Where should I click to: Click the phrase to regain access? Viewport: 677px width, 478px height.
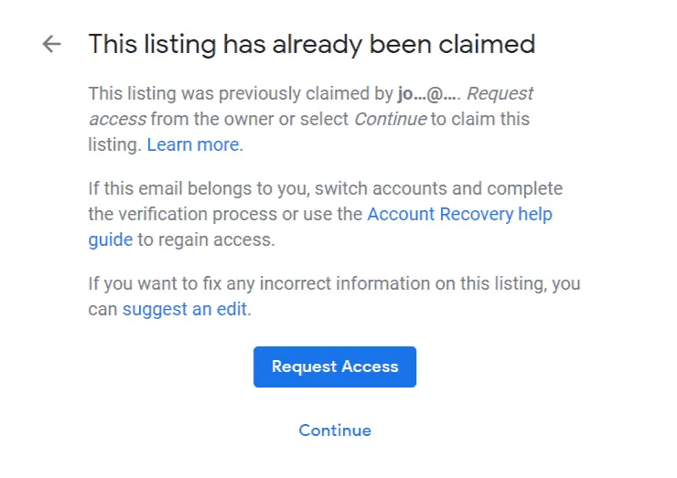(x=205, y=239)
